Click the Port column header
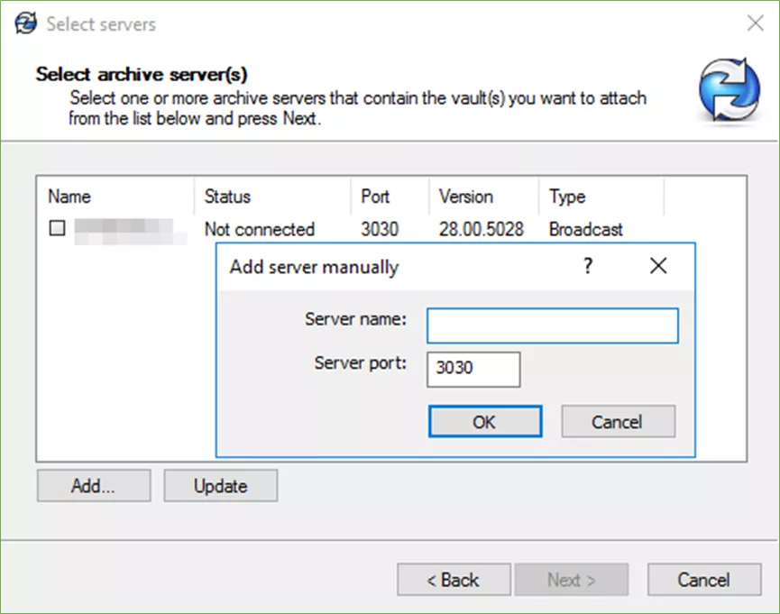This screenshot has height=614, width=780. (x=389, y=197)
